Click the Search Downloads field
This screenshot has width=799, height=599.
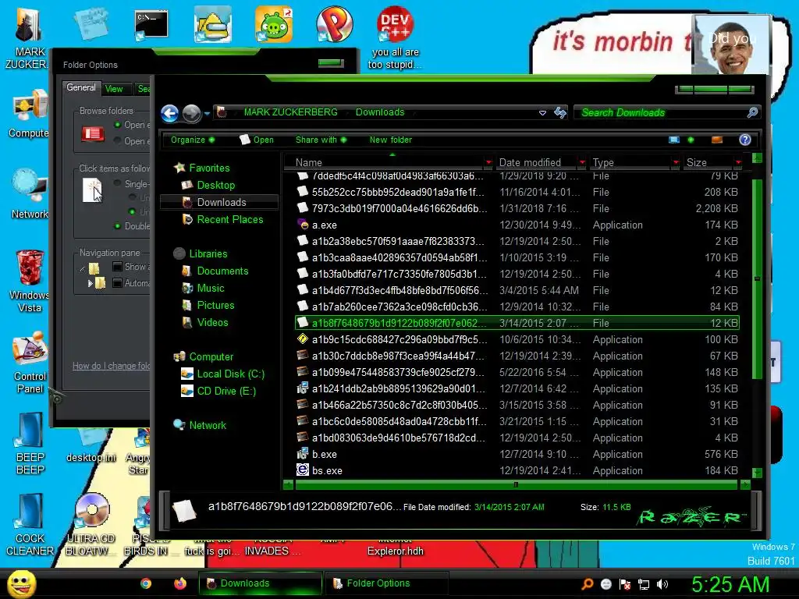point(662,112)
